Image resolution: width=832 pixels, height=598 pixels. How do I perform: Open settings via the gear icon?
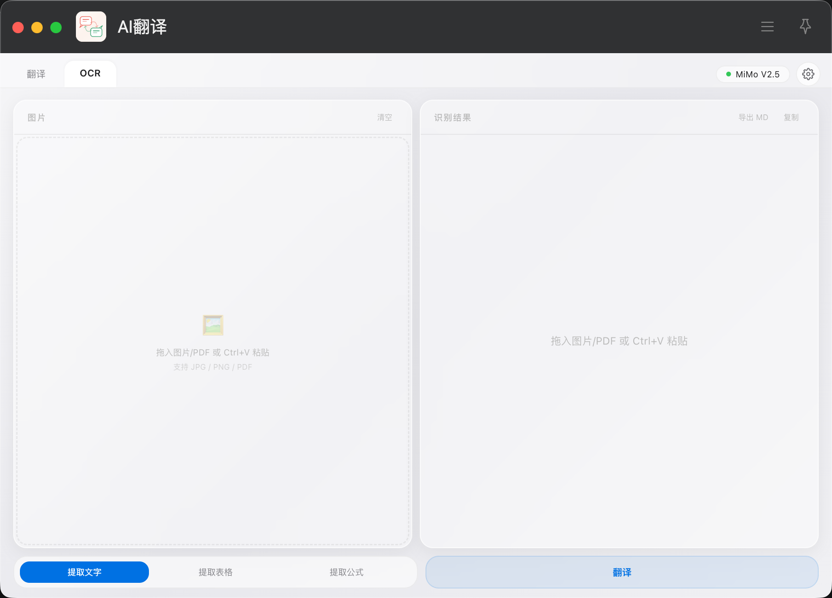808,74
